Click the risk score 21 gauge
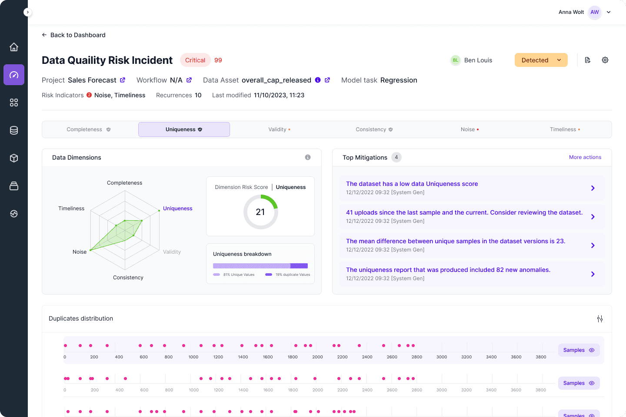626x417 pixels. pyautogui.click(x=260, y=212)
